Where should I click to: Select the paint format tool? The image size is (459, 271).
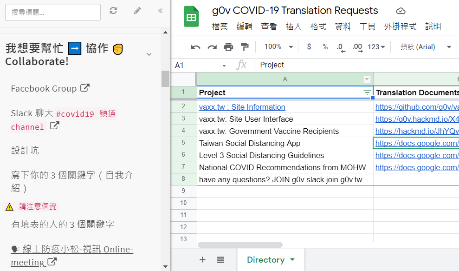[x=245, y=47]
